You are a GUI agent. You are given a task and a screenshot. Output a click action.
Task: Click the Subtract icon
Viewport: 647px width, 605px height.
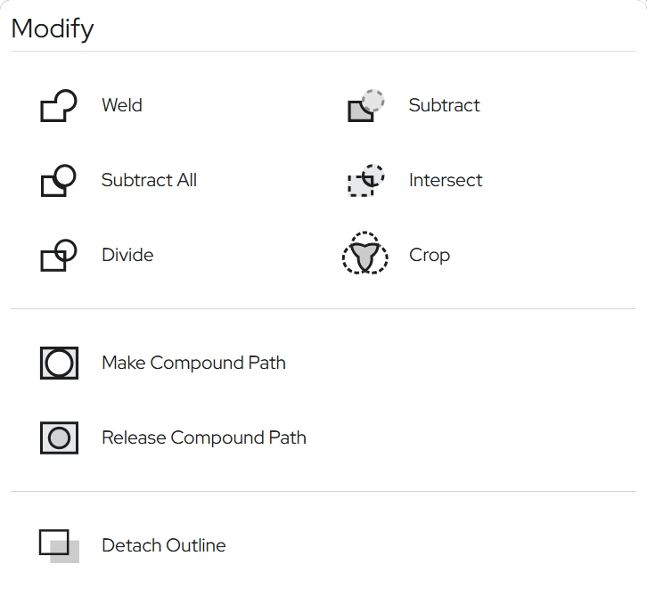click(x=365, y=106)
